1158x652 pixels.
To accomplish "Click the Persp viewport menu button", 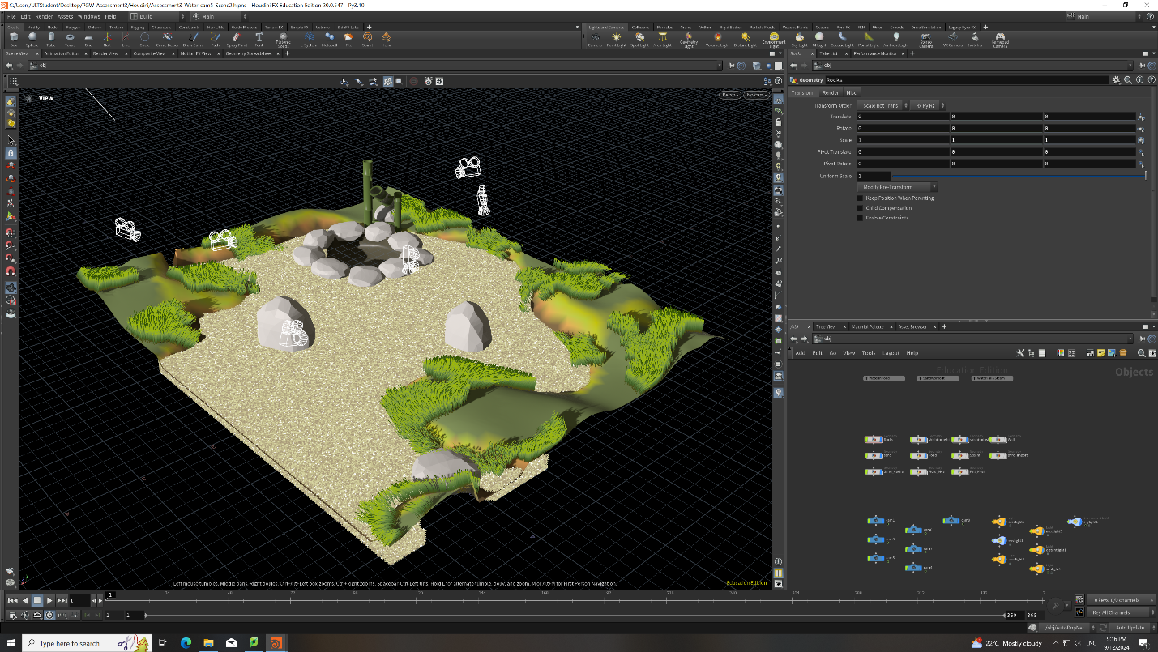I will coord(730,95).
